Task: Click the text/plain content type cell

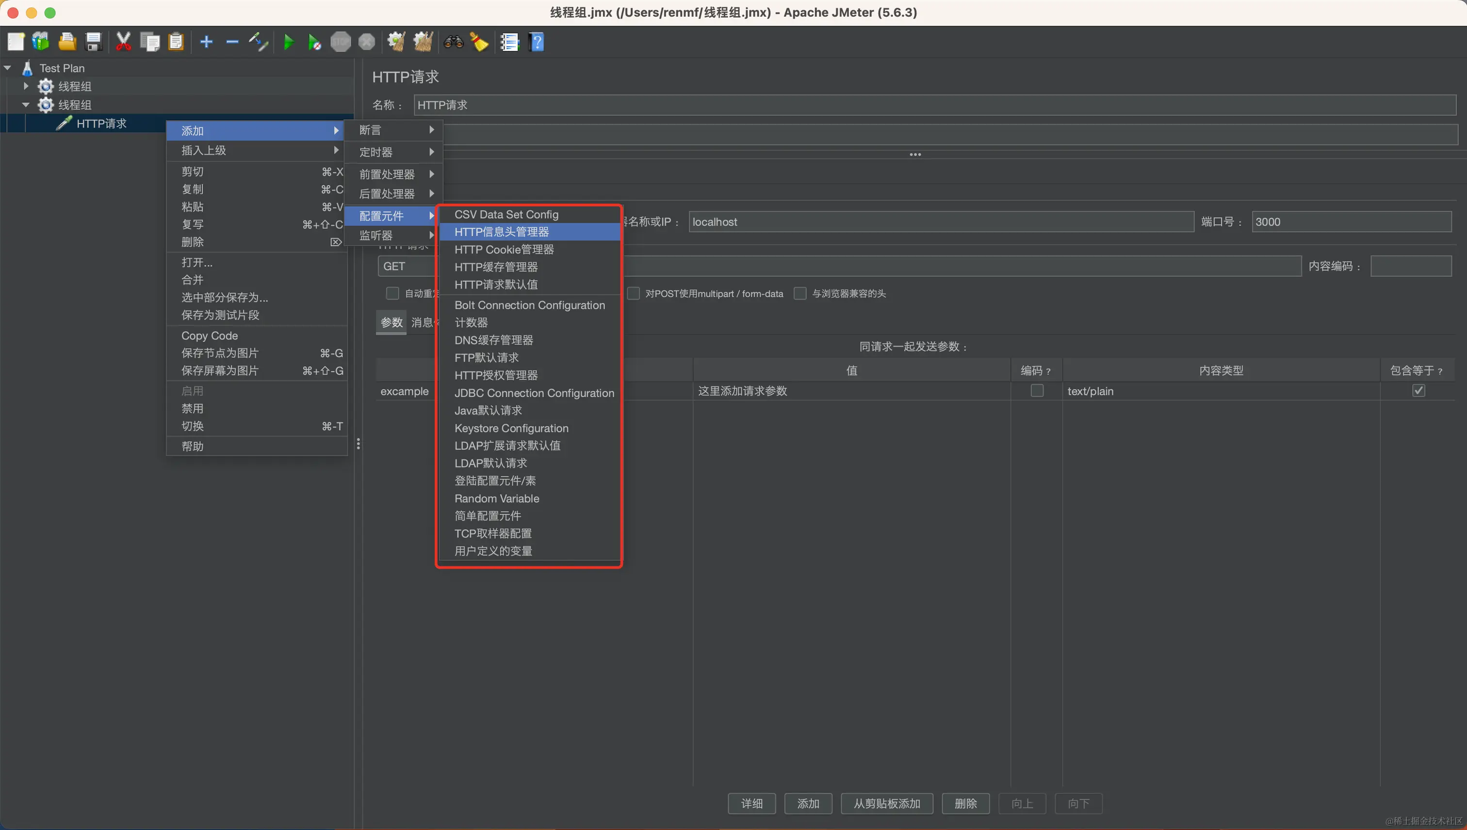Action: (1221, 391)
